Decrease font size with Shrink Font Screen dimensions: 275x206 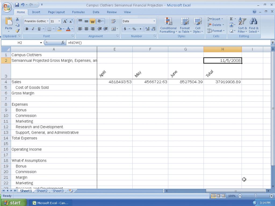(x=71, y=21)
